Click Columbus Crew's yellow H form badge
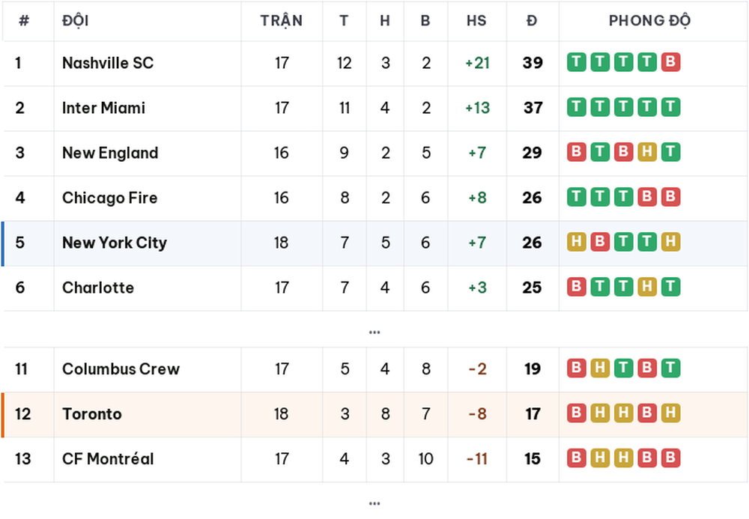Viewport: 749px width, 519px height. 600,368
